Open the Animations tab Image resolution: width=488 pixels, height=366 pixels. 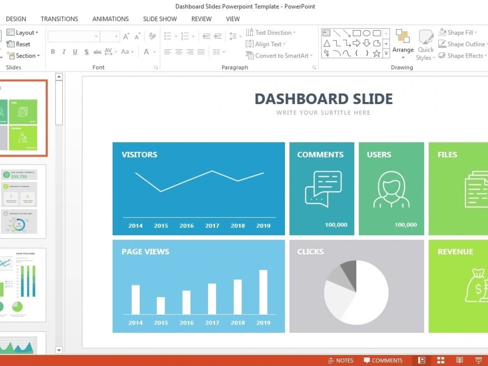(x=110, y=19)
